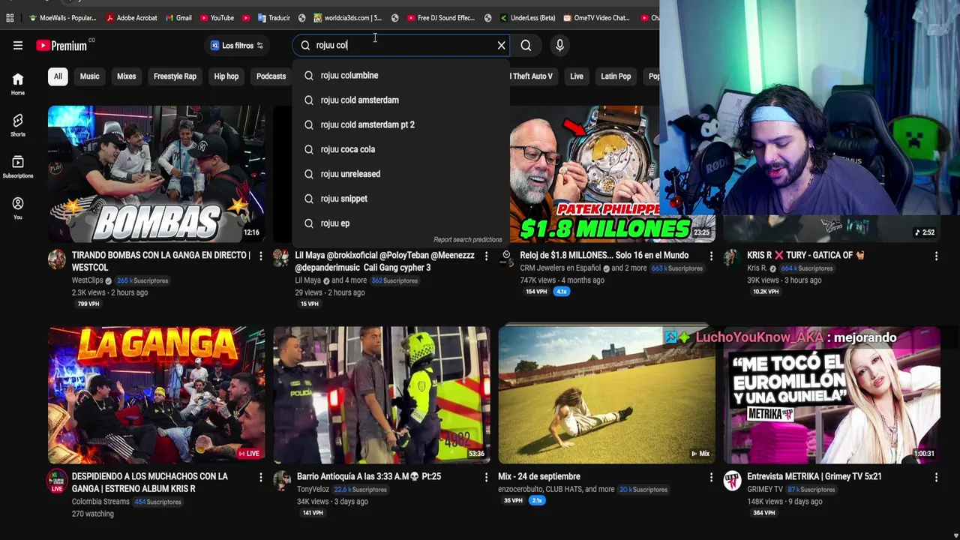Open TonyVelez channel avatar
The height and width of the screenshot is (540, 960).
point(282,480)
